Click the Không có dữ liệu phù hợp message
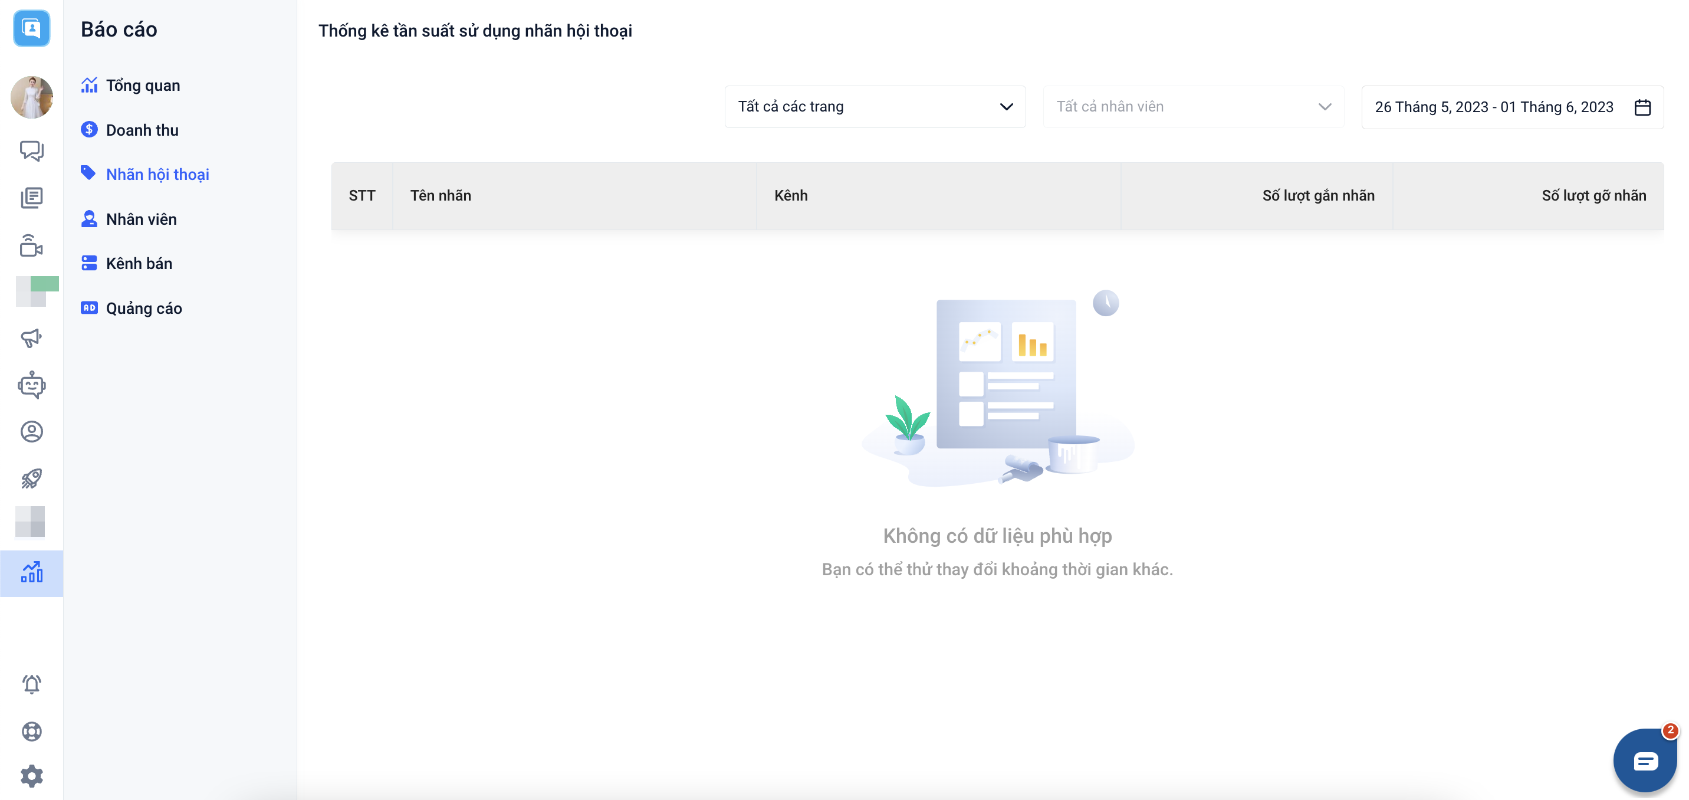The height and width of the screenshot is (800, 1689). 997,536
